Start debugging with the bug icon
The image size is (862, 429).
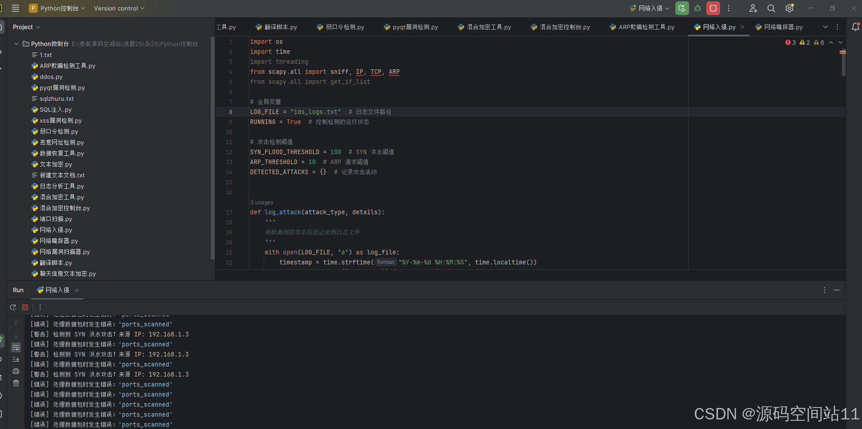coord(697,8)
